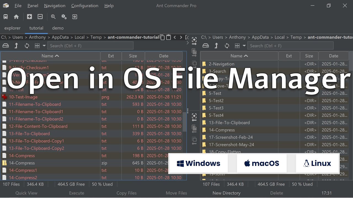Focus the right panel search field

[290, 46]
